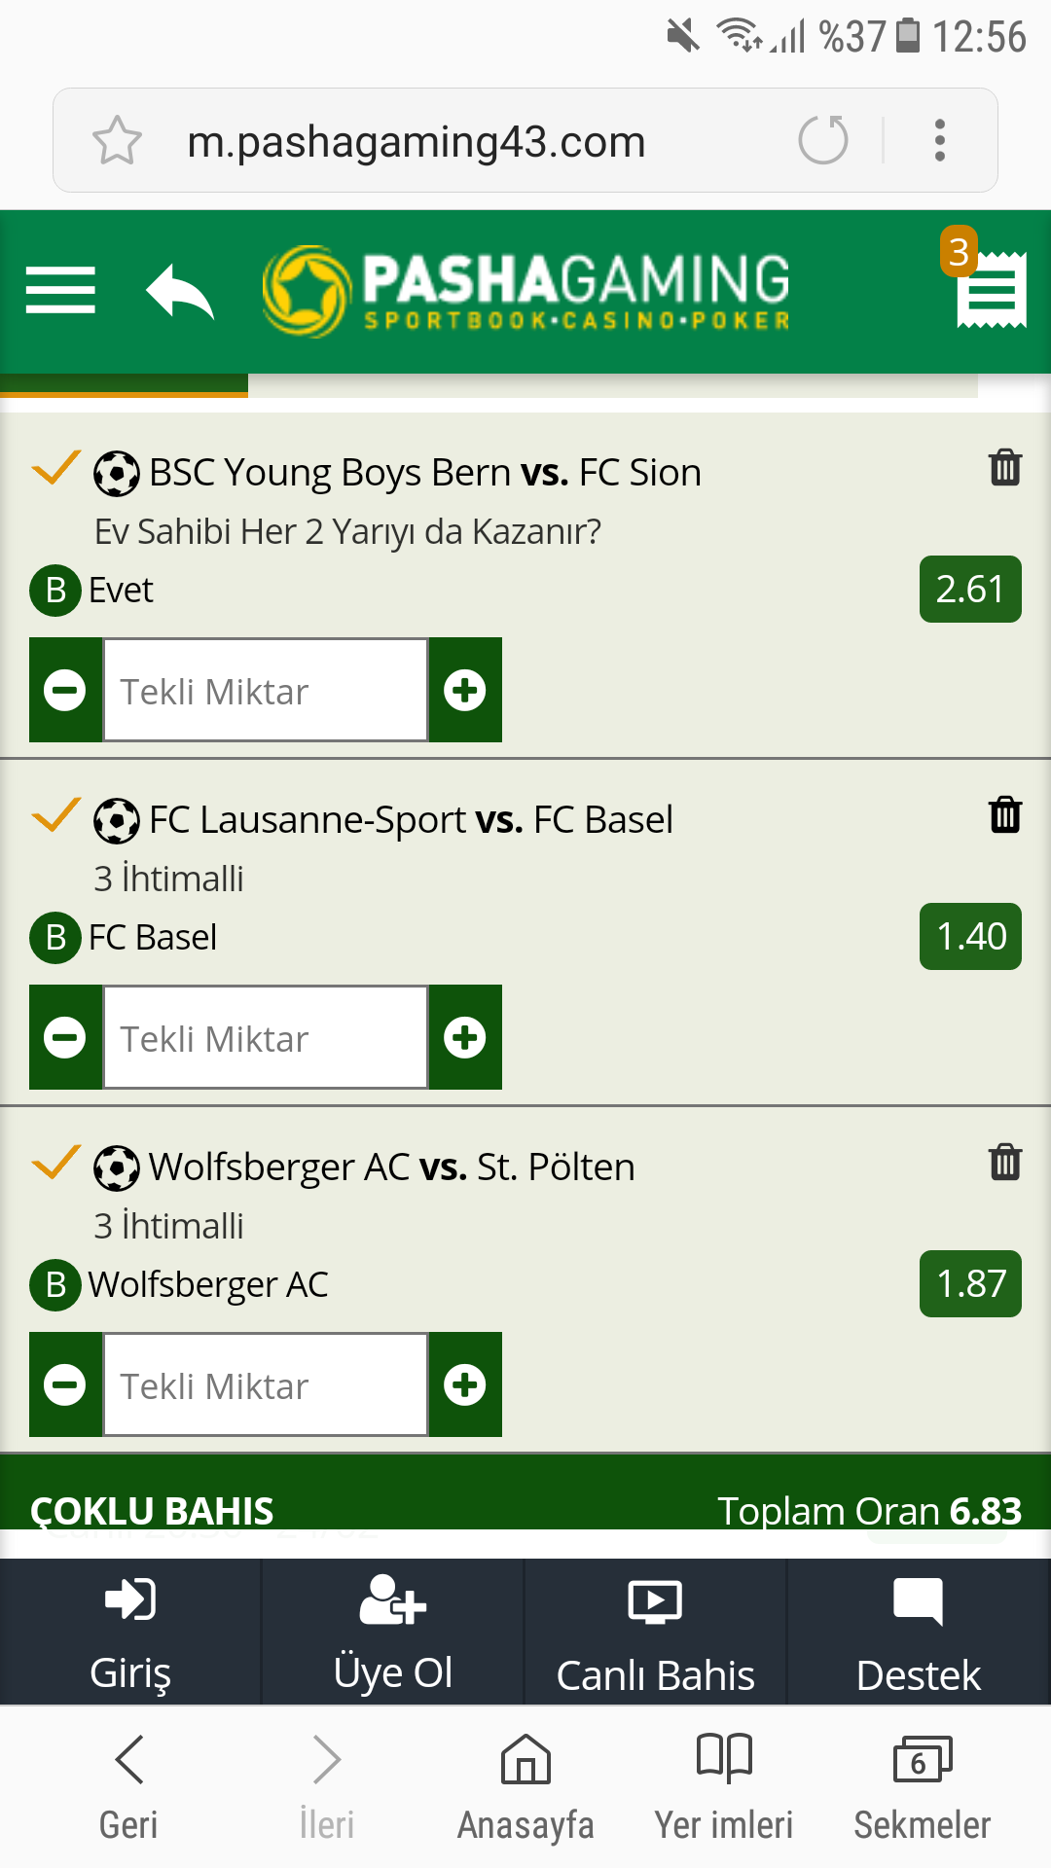Remove the FC Lausanne-Sport vs. FC Basel bet
Image resolution: width=1051 pixels, height=1868 pixels.
pyautogui.click(x=1005, y=814)
